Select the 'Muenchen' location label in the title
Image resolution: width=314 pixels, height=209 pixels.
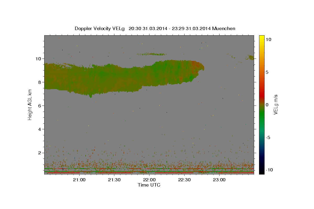click(224, 28)
